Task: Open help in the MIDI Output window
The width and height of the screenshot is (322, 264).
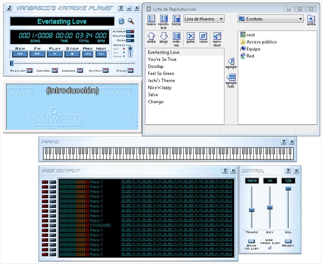Action: [x=225, y=170]
